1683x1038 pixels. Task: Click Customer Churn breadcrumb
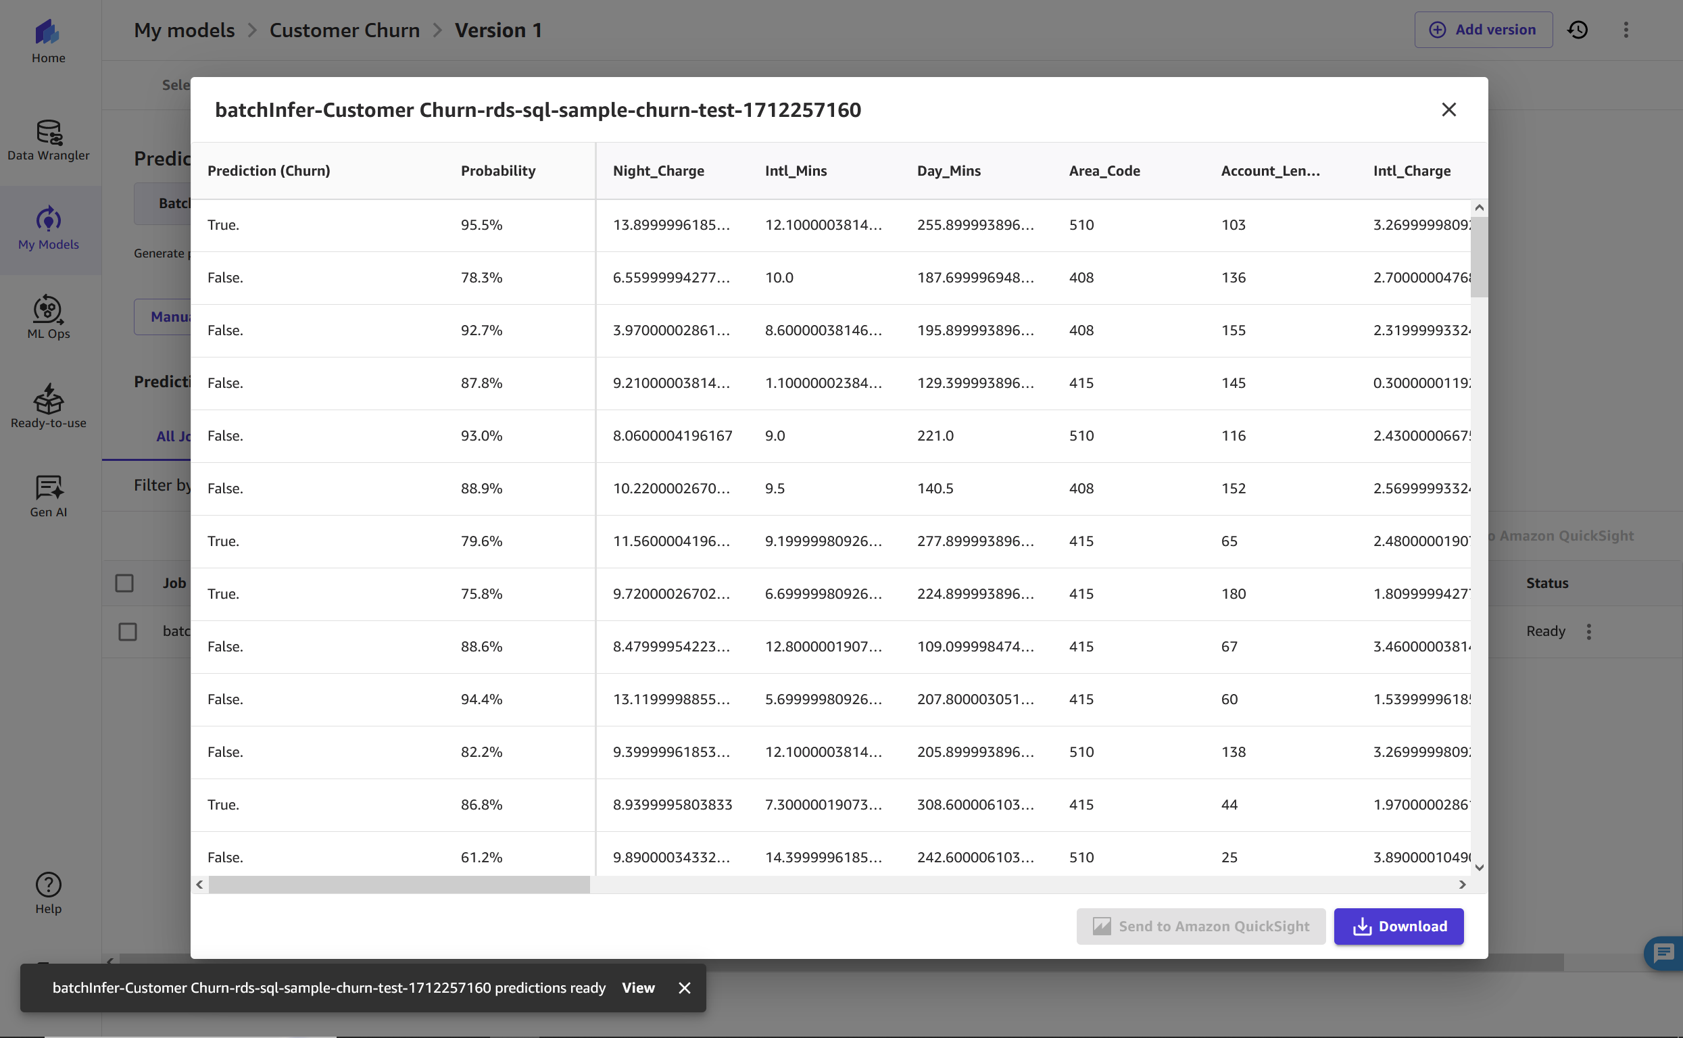click(x=344, y=30)
